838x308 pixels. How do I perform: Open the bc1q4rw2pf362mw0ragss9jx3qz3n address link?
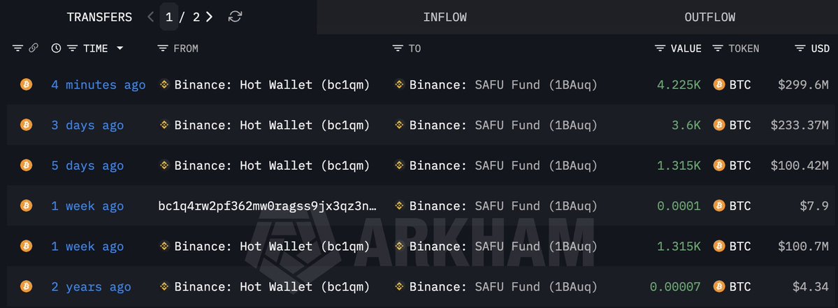[x=268, y=206]
